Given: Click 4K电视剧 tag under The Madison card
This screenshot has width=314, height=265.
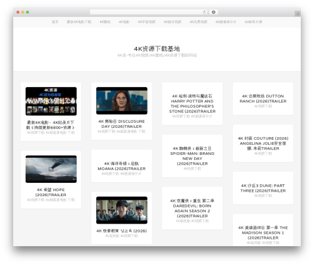Looking at the screenshot, I should click(254, 242).
